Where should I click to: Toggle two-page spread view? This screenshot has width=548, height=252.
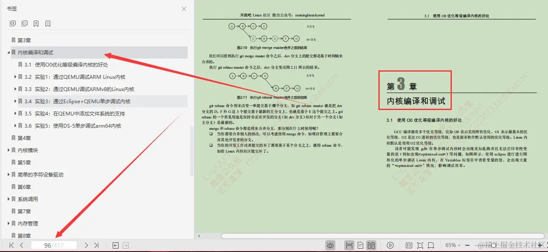(371, 245)
